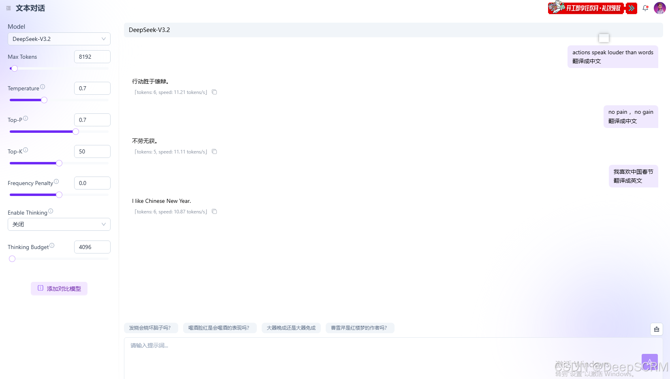The height and width of the screenshot is (379, 670).
Task: Click the Temperature value field
Action: click(92, 88)
